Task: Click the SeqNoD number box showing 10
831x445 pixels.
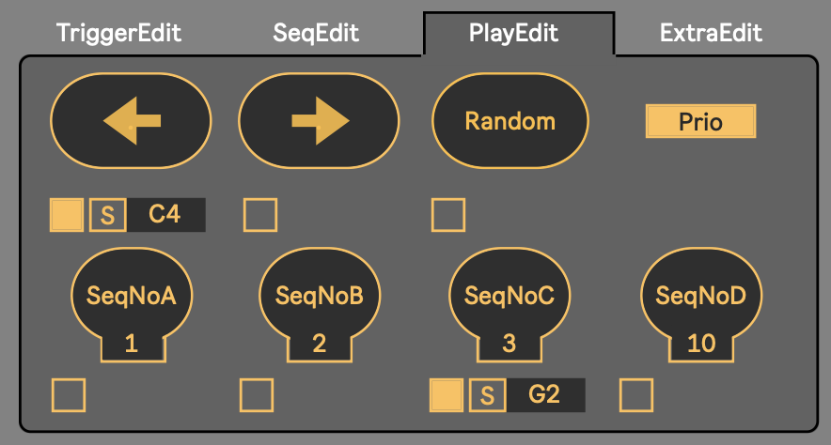Action: [701, 344]
